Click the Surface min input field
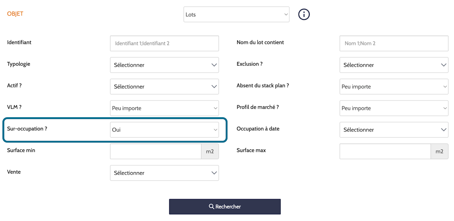 click(156, 151)
